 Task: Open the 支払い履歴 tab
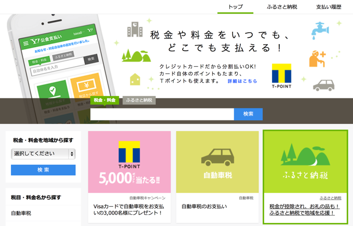click(x=329, y=7)
